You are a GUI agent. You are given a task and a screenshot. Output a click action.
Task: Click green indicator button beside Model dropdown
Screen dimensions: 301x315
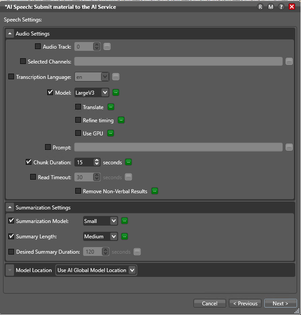coord(116,92)
